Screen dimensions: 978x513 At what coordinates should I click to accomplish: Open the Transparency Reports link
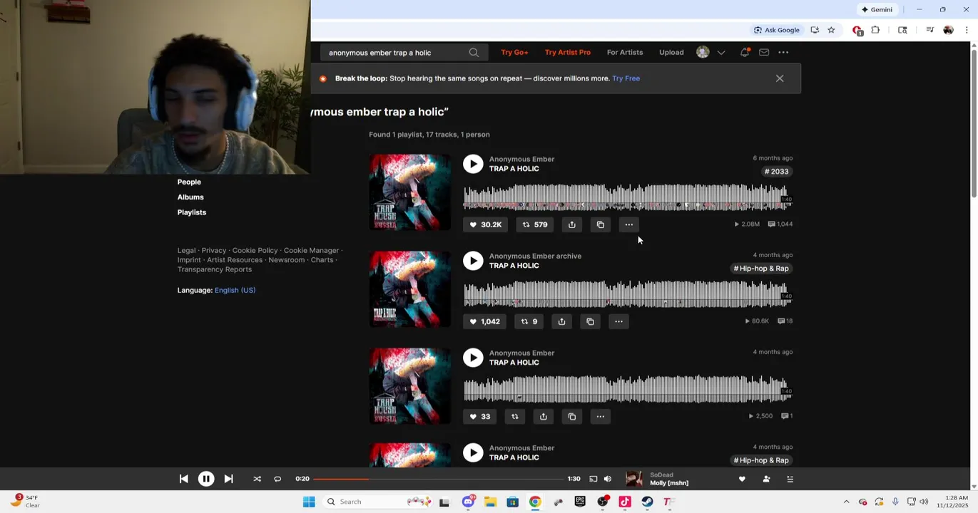[214, 269]
